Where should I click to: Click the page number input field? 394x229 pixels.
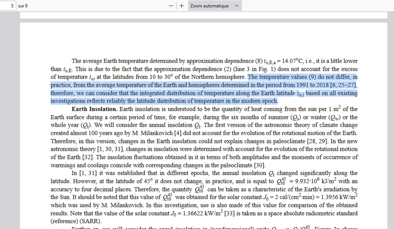(x=8, y=6)
